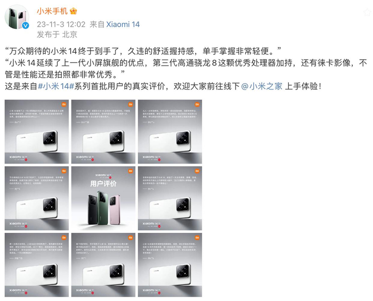Open the top-right review image thumbnail
Viewport: 373px width, 301px height.
point(170,132)
